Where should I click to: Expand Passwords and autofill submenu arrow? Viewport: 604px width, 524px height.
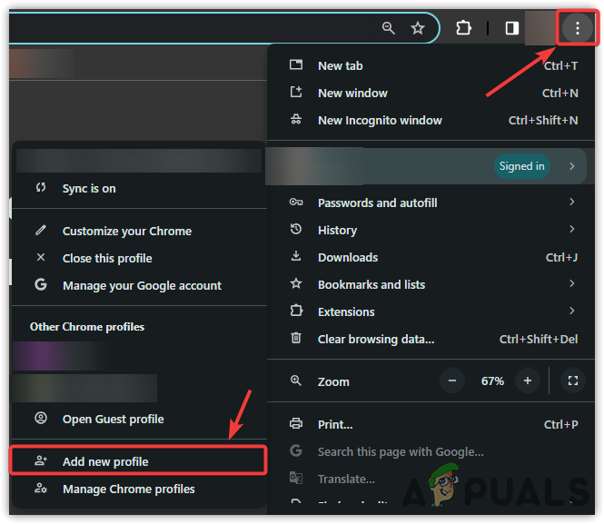tap(572, 202)
